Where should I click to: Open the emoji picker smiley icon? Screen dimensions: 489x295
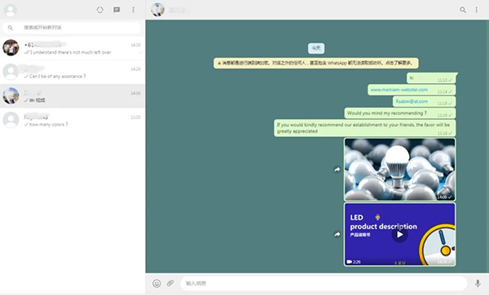[x=156, y=283]
